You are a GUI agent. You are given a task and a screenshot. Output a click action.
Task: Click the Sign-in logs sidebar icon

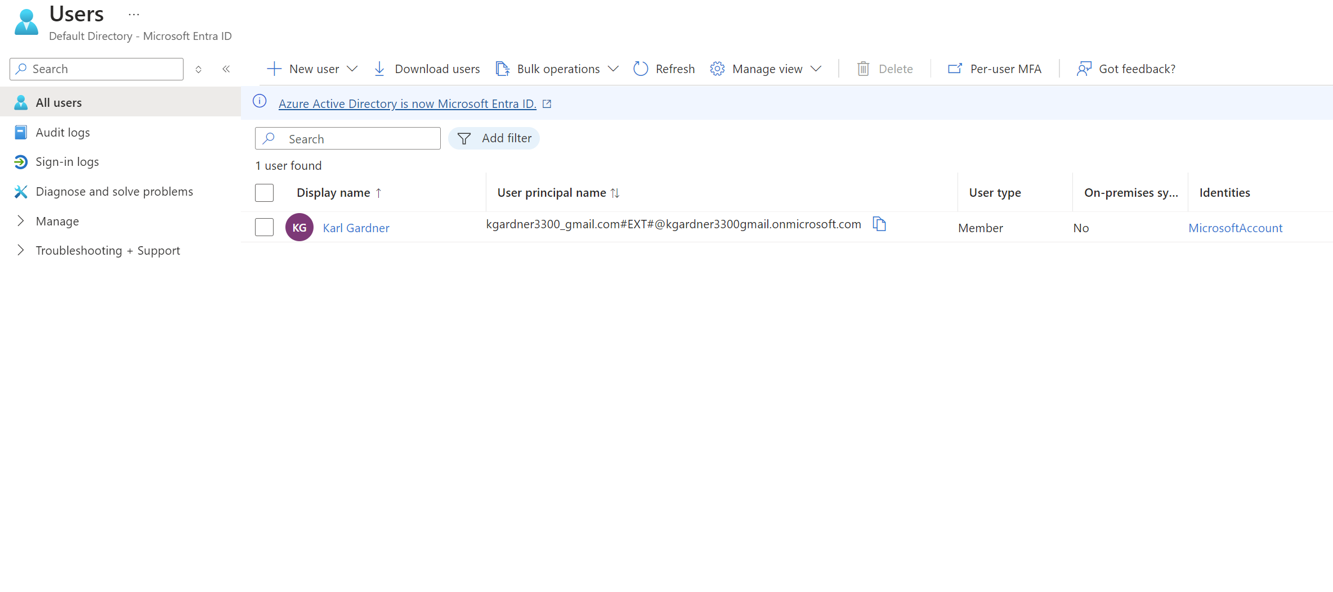(x=21, y=162)
